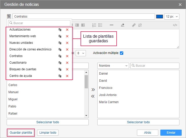This screenshot has width=186, height=138.
Task: Click the templates list icon beside title
Action: 9,16
